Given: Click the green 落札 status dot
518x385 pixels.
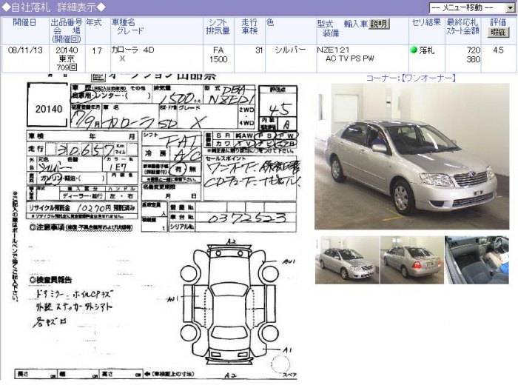Looking at the screenshot, I should click(413, 50).
